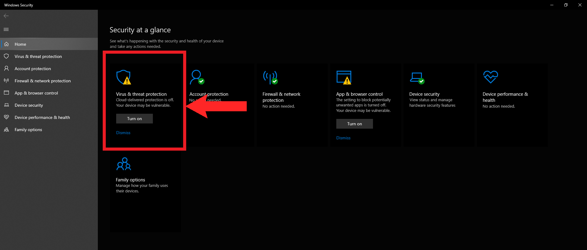Screen dimensions: 587x250
Task: Click the 'Security at a glance' heading
Action: click(x=140, y=30)
